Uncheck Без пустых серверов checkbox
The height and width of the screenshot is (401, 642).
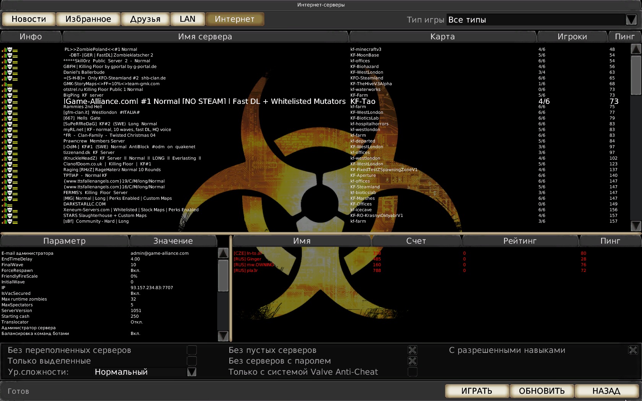[412, 350]
